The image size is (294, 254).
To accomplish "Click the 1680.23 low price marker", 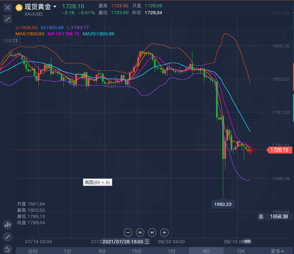I will (223, 204).
